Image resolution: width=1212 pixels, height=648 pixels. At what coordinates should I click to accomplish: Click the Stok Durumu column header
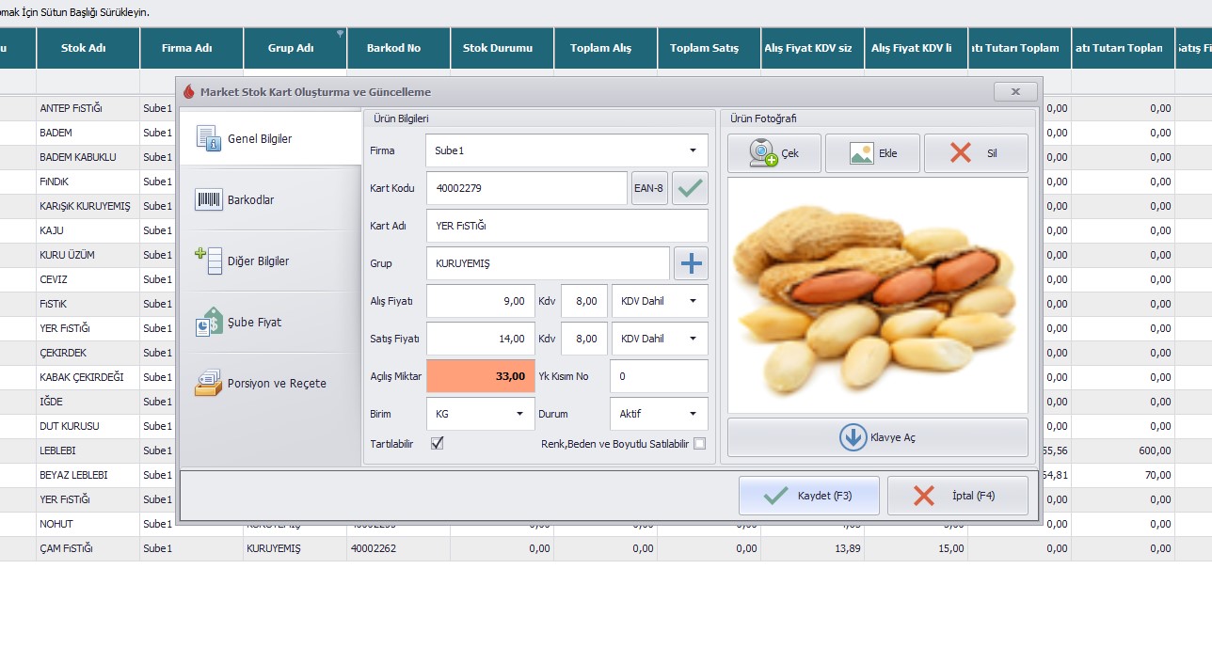pyautogui.click(x=502, y=48)
